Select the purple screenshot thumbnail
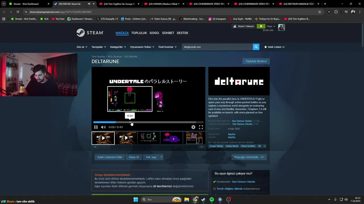Image resolution: width=364 pixels, height=204 pixels. (x=171, y=138)
